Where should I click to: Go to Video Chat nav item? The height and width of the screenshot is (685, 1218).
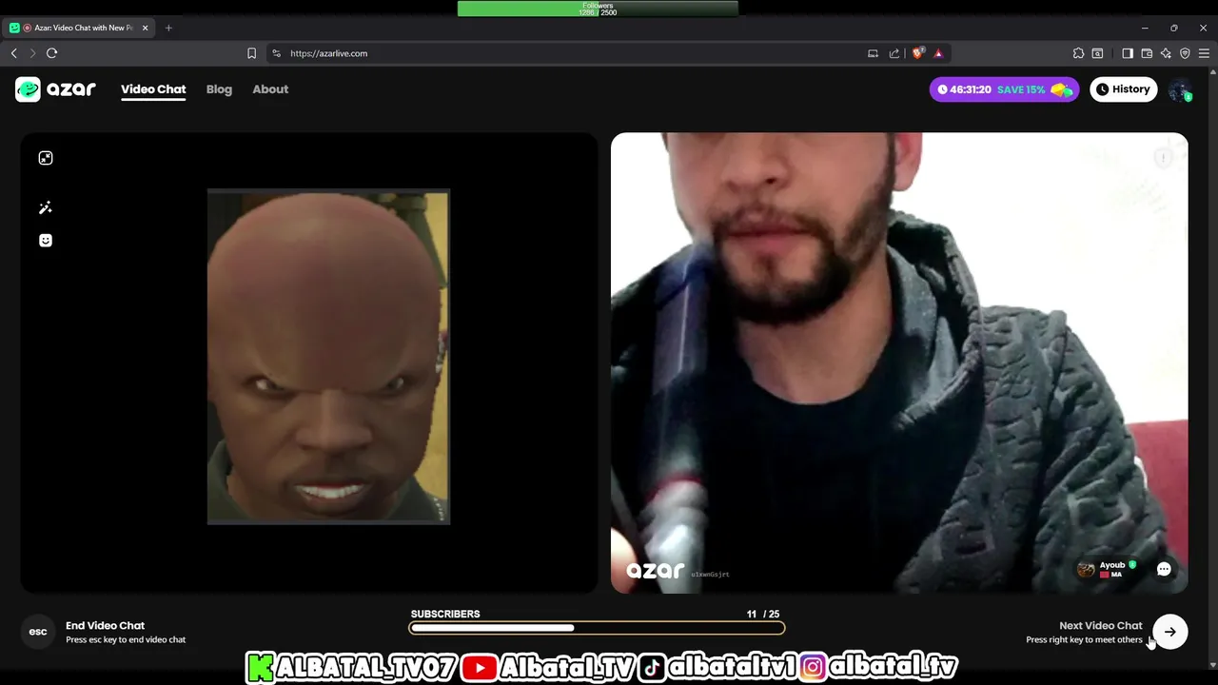pos(153,89)
